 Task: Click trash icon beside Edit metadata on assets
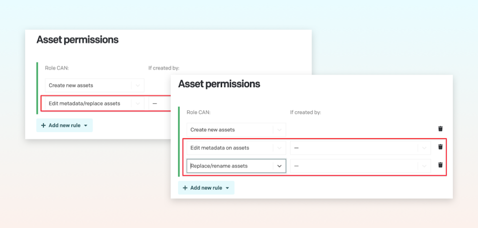pyautogui.click(x=440, y=147)
